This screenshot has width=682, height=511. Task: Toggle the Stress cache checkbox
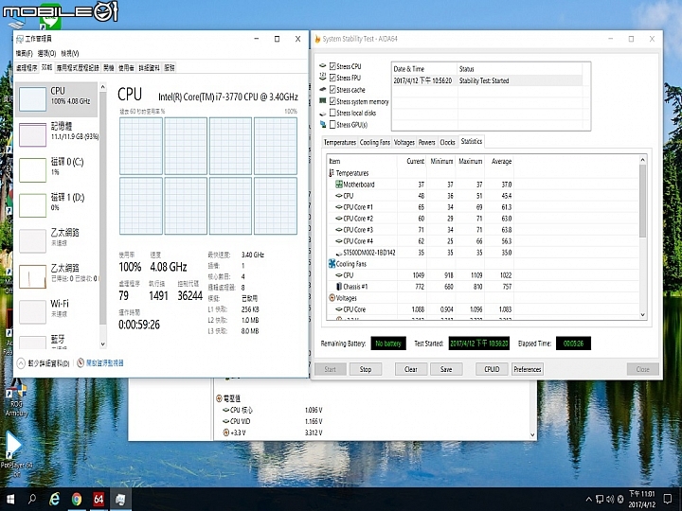332,90
